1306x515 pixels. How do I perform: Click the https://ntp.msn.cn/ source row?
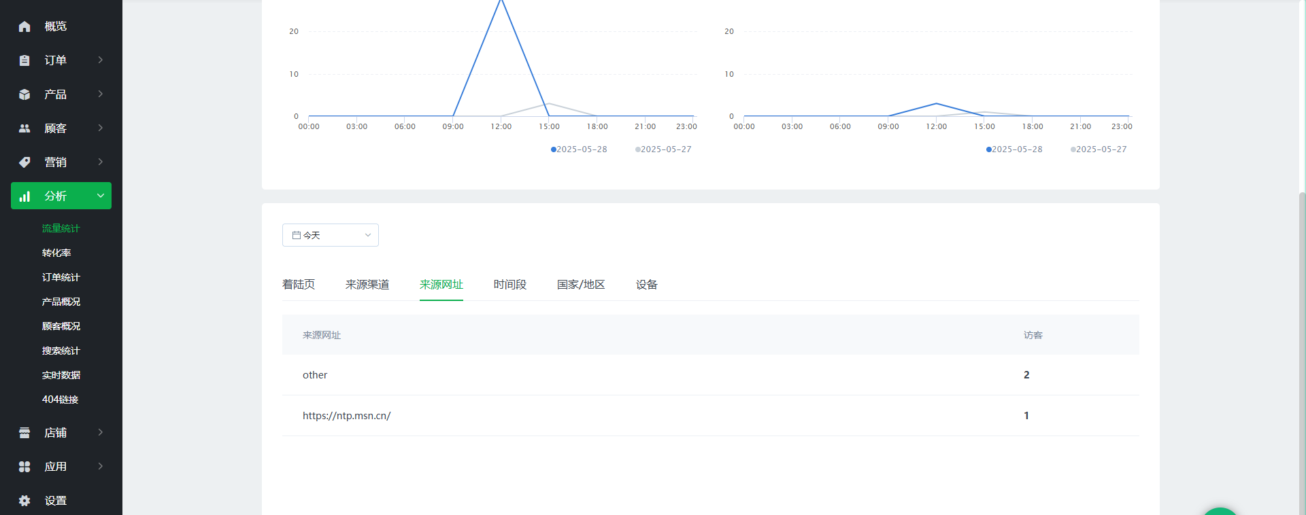(x=711, y=416)
